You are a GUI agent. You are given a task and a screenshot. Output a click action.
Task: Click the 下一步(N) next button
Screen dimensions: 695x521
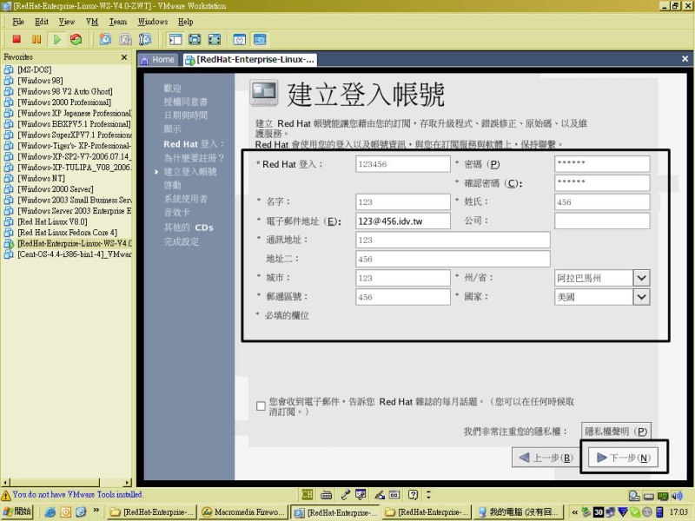[623, 458]
